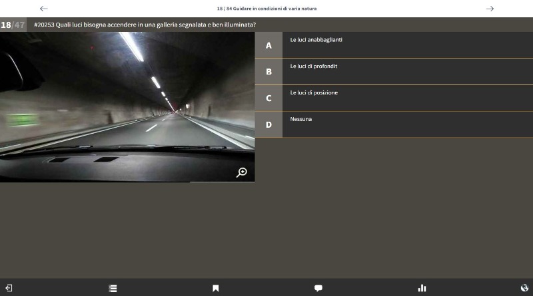Go to the next chapter with right arrow

pyautogui.click(x=490, y=9)
